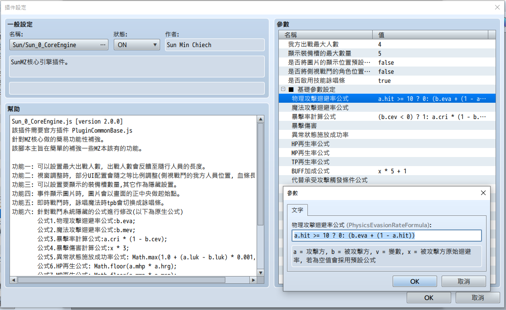Select the 魔法攻擊迴避率公式 row
The width and height of the screenshot is (506, 310).
point(387,108)
